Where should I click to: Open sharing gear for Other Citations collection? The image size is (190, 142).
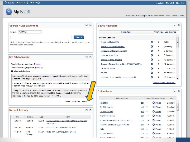(x=154, y=111)
